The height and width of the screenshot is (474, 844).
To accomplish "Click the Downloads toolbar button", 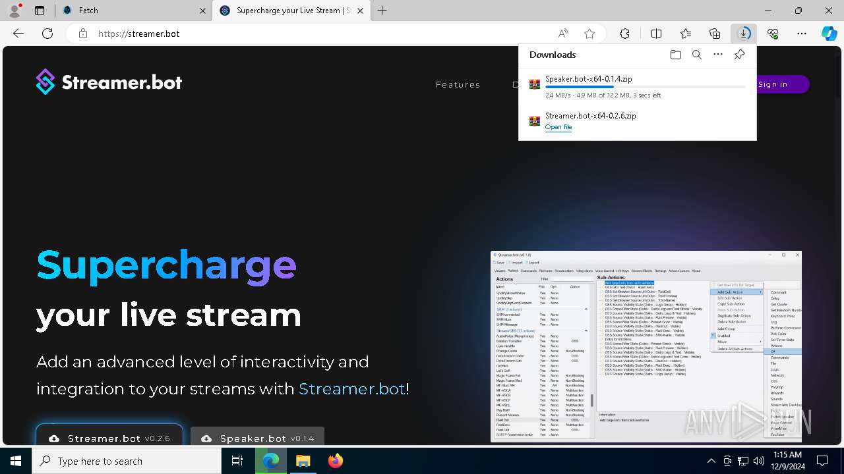I will pos(744,34).
